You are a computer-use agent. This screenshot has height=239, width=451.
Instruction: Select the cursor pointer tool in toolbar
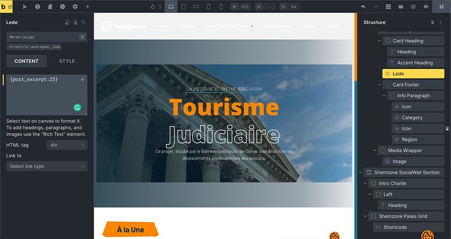click(25, 7)
